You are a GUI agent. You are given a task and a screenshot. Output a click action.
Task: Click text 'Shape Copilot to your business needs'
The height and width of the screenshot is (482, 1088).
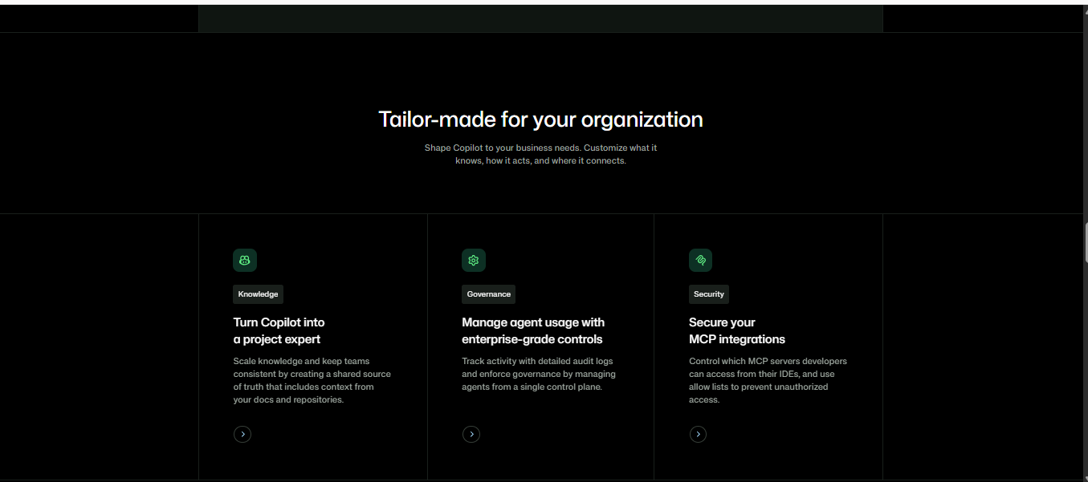click(503, 148)
